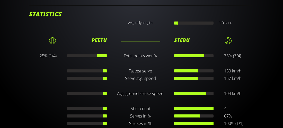Click Peetu's Total points won bar
The image size is (283, 128).
87,56
